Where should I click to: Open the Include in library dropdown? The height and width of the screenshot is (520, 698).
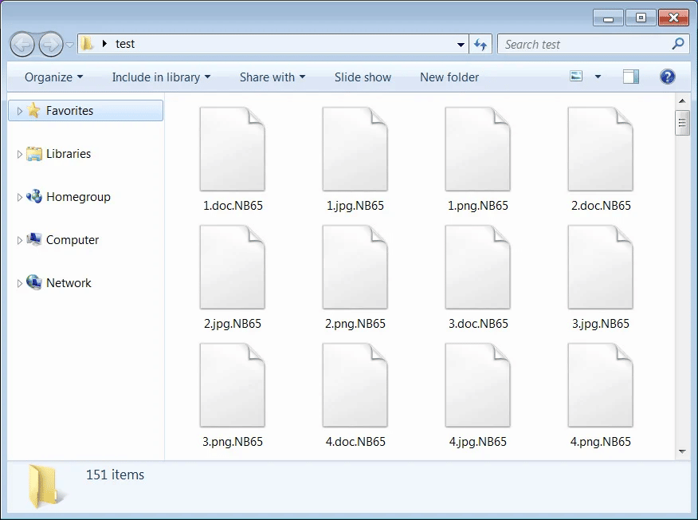click(161, 77)
